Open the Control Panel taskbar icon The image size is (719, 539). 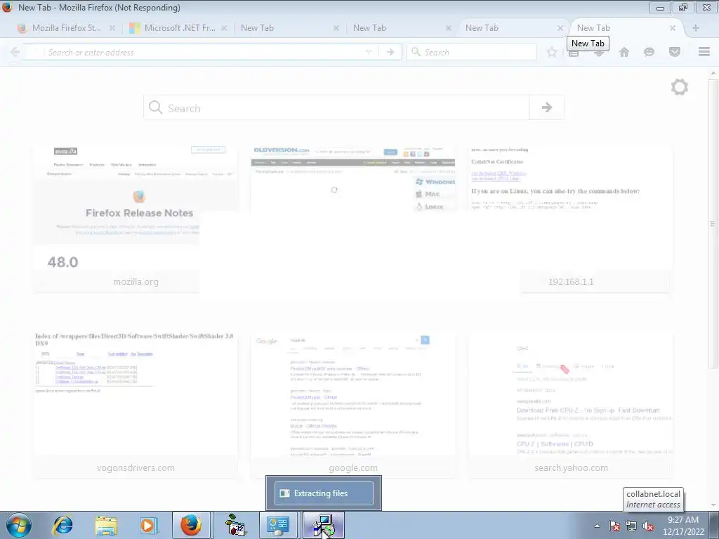coord(278,525)
